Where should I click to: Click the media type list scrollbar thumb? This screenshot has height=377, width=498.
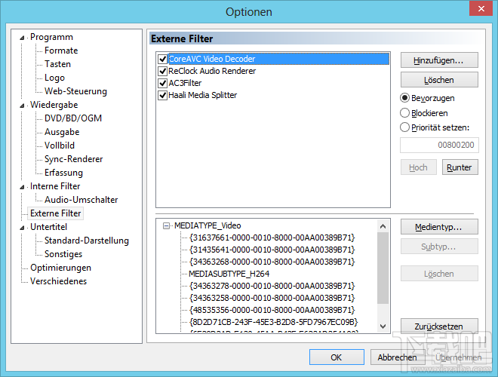[x=383, y=268]
